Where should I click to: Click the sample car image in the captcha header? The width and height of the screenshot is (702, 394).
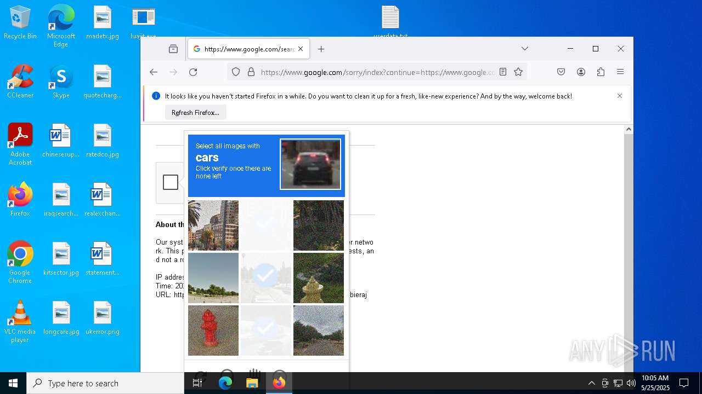tap(310, 164)
